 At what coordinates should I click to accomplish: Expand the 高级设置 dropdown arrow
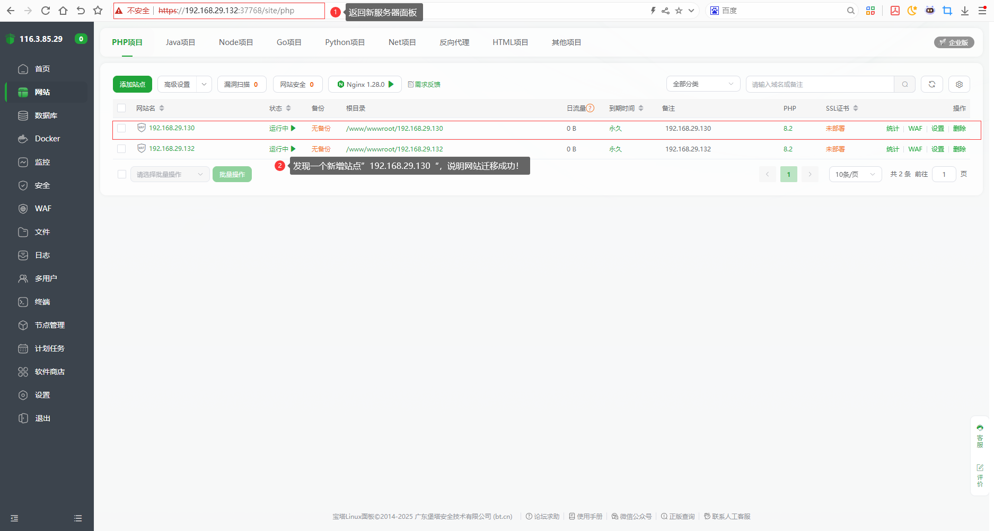tap(204, 84)
